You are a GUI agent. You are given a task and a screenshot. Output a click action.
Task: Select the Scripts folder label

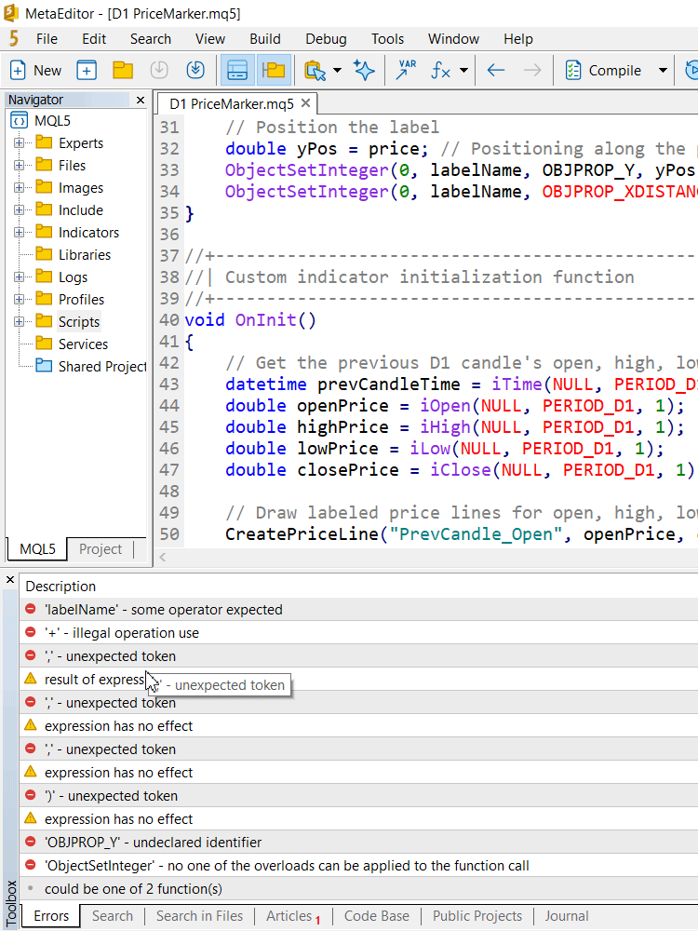tap(79, 322)
